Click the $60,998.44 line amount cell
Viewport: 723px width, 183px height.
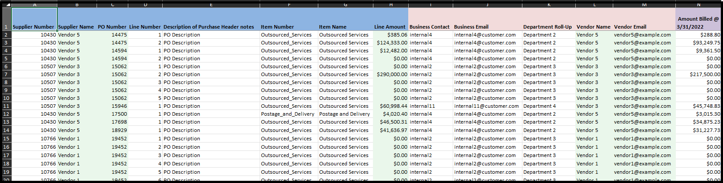click(x=391, y=106)
